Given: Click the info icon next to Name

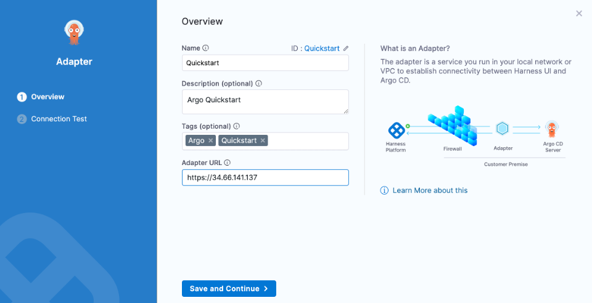Looking at the screenshot, I should 205,48.
